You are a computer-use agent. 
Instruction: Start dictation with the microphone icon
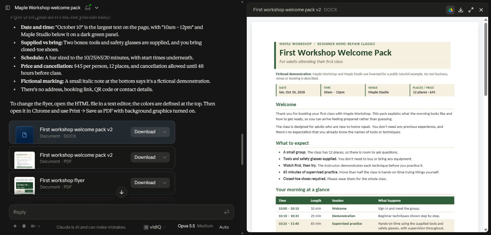click(24, 226)
